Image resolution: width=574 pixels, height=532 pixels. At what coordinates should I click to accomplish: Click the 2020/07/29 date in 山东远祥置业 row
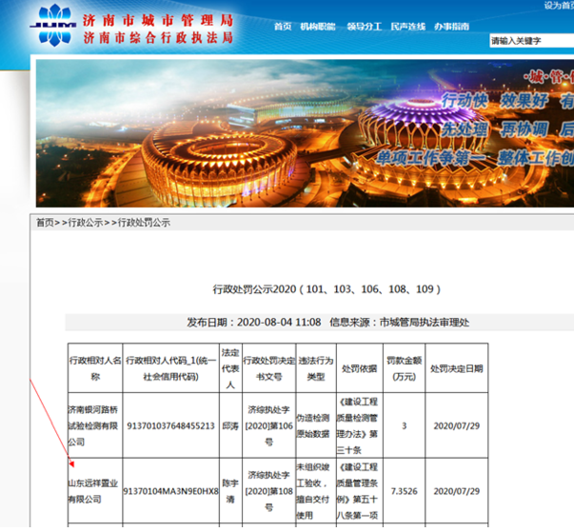tap(457, 491)
